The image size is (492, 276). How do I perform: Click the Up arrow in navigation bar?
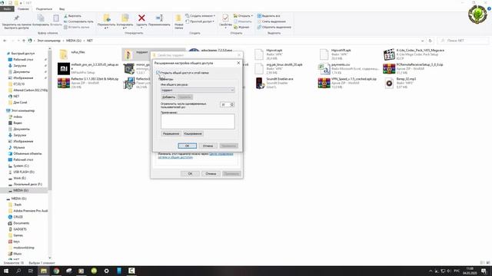tap(24, 41)
